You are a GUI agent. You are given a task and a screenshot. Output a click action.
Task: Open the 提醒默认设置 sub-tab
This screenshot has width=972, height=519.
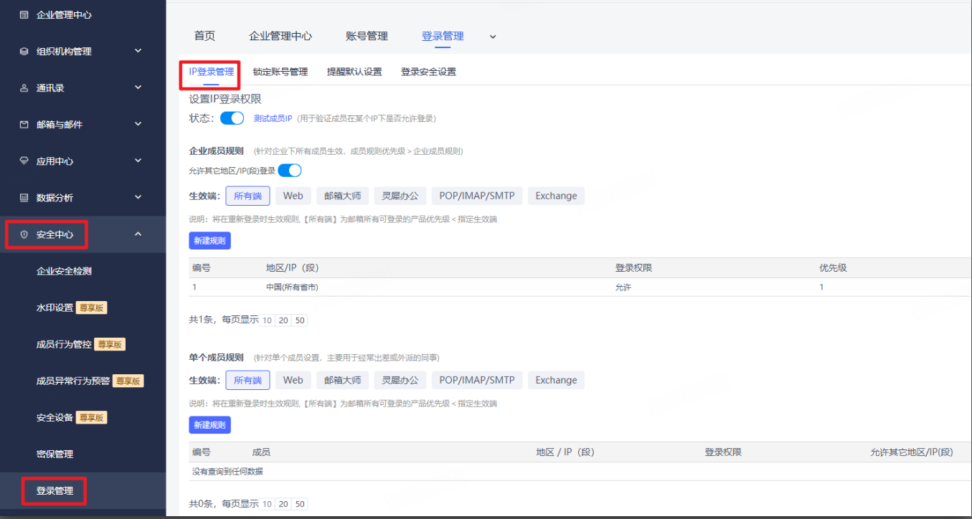(x=354, y=72)
